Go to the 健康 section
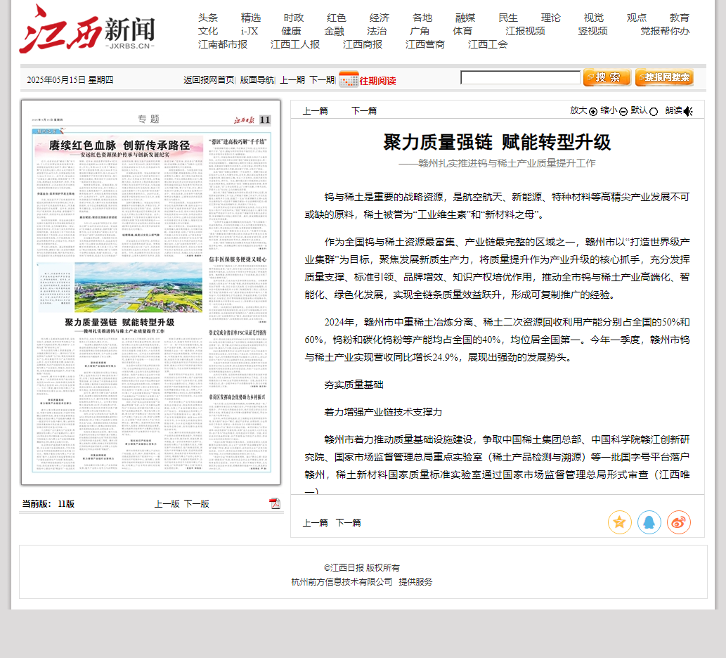Screen dimensions: 726x658 [x=291, y=32]
